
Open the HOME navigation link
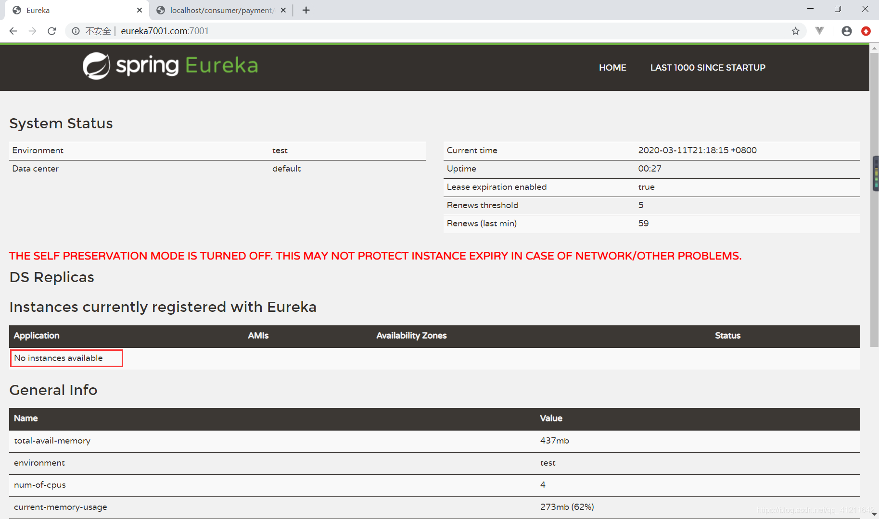tap(612, 68)
